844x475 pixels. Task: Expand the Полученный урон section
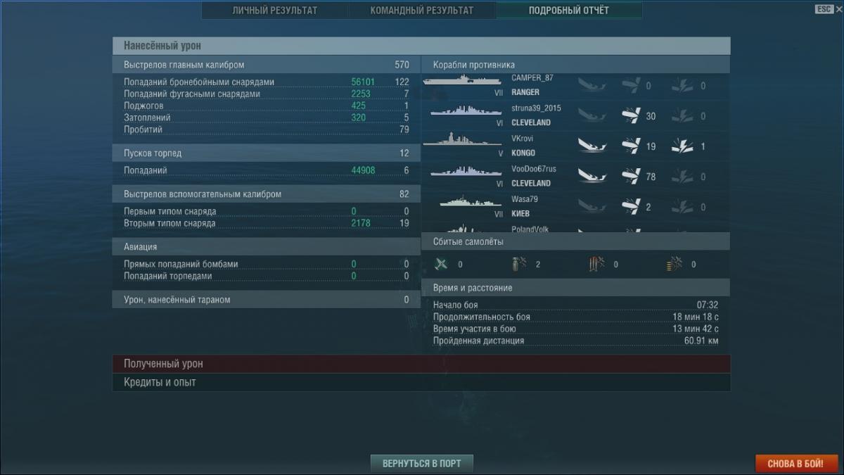tap(421, 364)
